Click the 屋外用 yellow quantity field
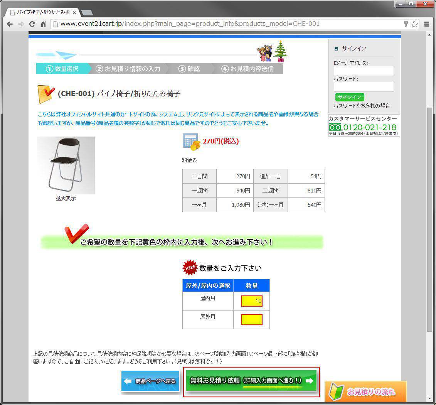This screenshot has height=405, width=436. 251,319
